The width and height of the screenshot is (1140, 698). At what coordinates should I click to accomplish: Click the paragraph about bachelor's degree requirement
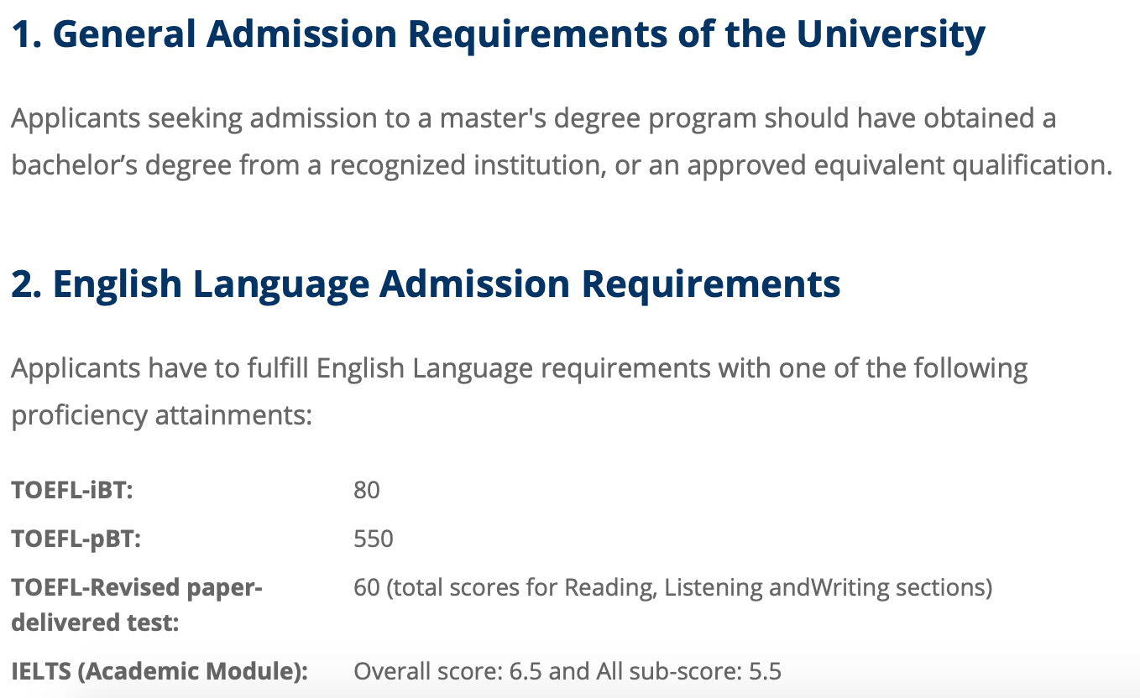coord(562,142)
